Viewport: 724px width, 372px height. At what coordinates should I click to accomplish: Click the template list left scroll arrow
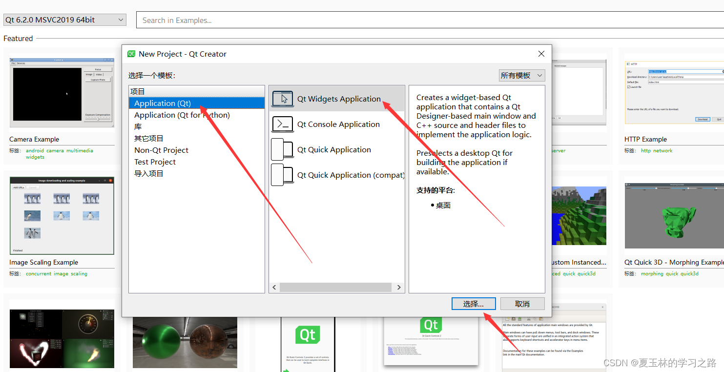point(274,288)
